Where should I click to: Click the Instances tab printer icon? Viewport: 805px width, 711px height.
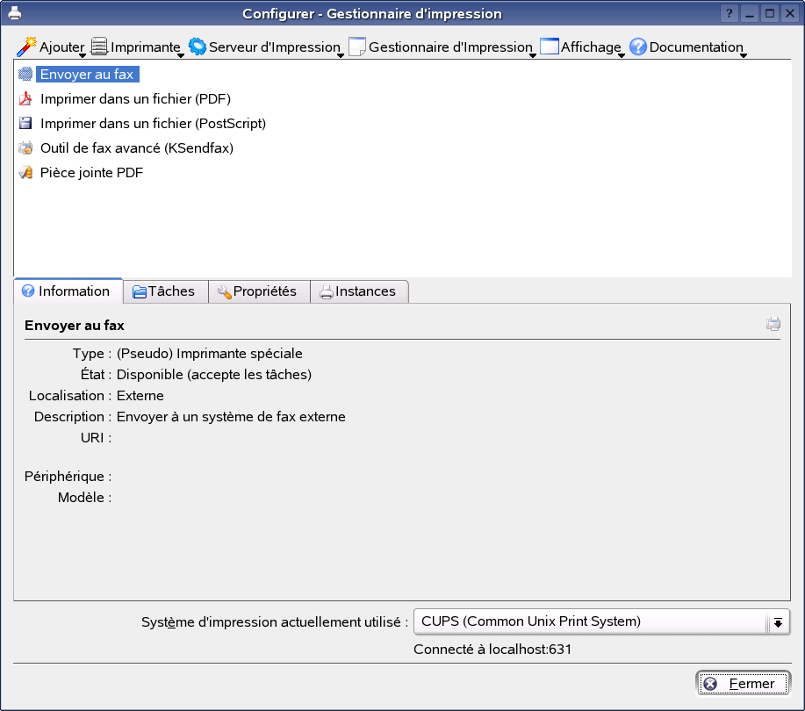[x=327, y=292]
